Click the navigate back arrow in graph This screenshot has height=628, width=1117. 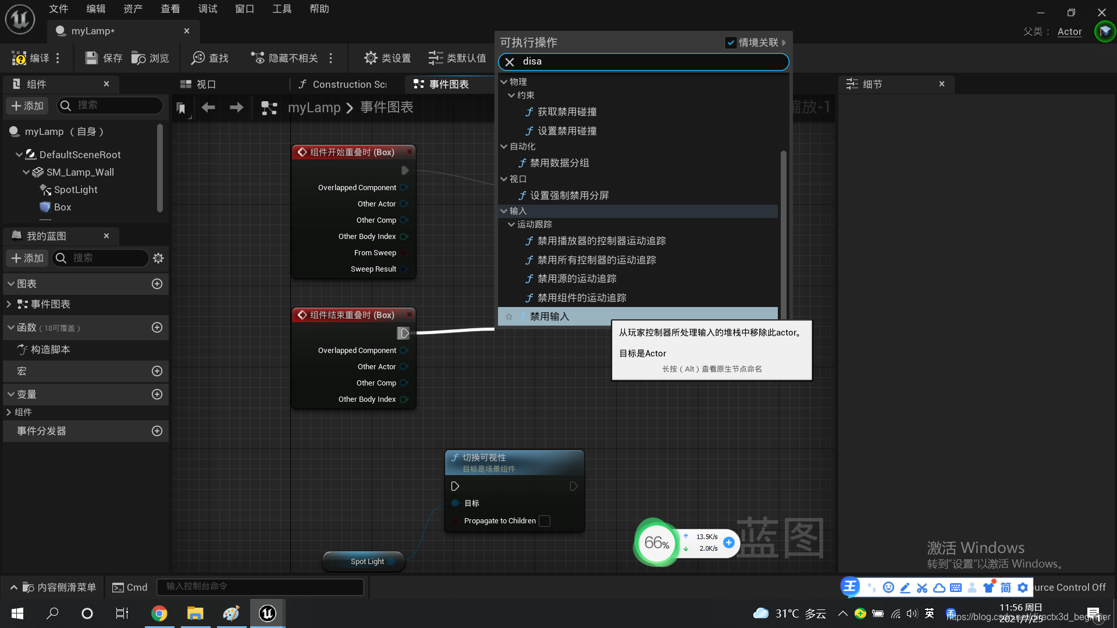click(x=208, y=108)
